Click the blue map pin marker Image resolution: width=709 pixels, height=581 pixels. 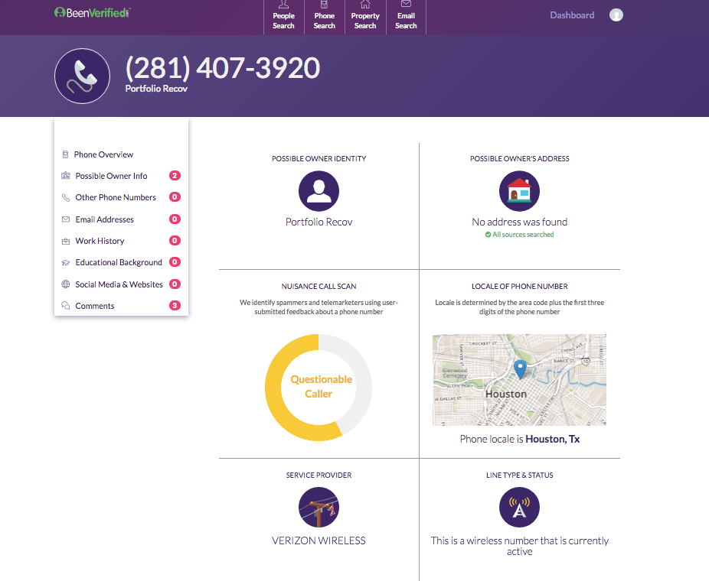(521, 370)
